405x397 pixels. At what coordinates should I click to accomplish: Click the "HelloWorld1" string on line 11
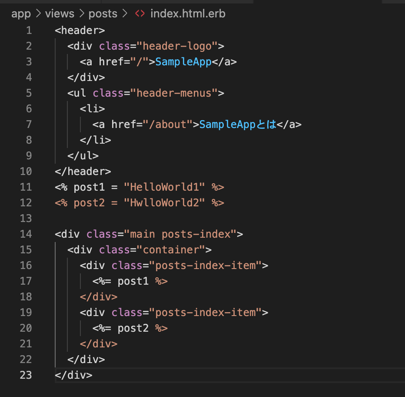(x=165, y=187)
